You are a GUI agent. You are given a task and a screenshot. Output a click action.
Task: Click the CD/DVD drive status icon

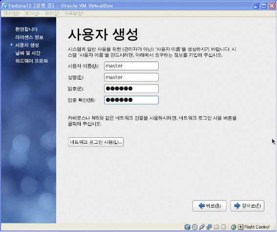tap(194, 227)
